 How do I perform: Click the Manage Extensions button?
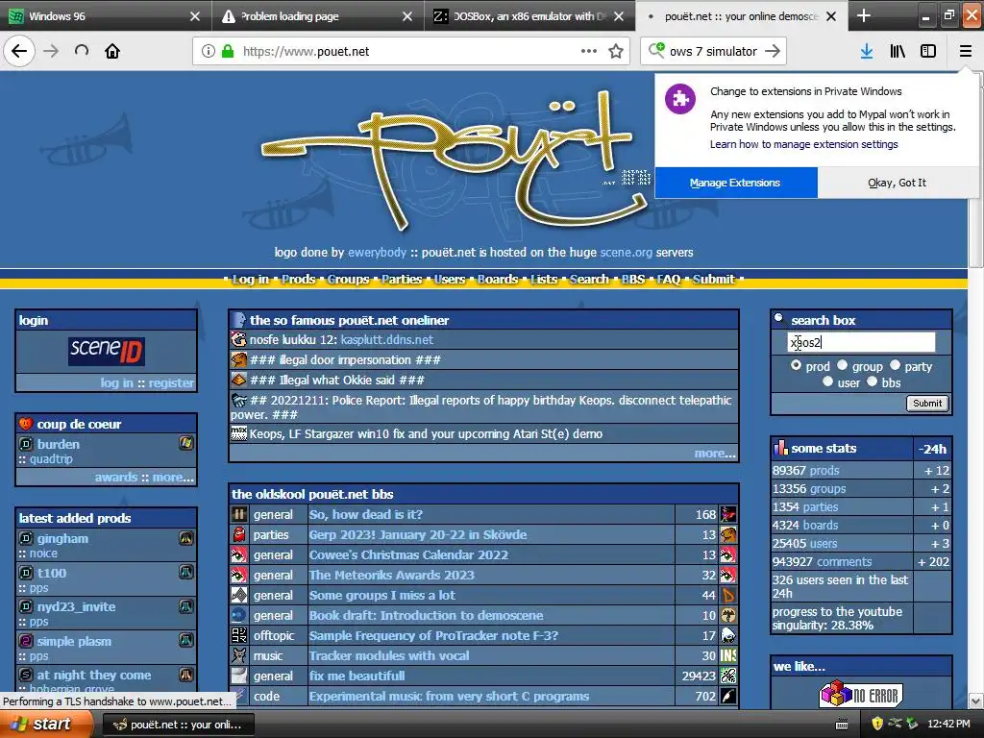(735, 183)
